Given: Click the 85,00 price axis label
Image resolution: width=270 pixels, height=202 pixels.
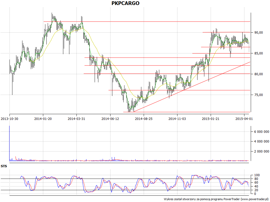Looking at the screenshot, I should 258,53.
